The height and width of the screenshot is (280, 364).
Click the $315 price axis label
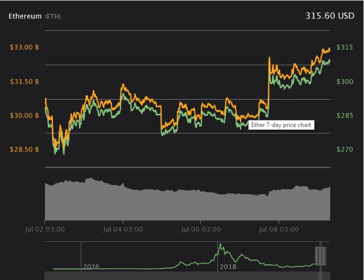tap(344, 47)
